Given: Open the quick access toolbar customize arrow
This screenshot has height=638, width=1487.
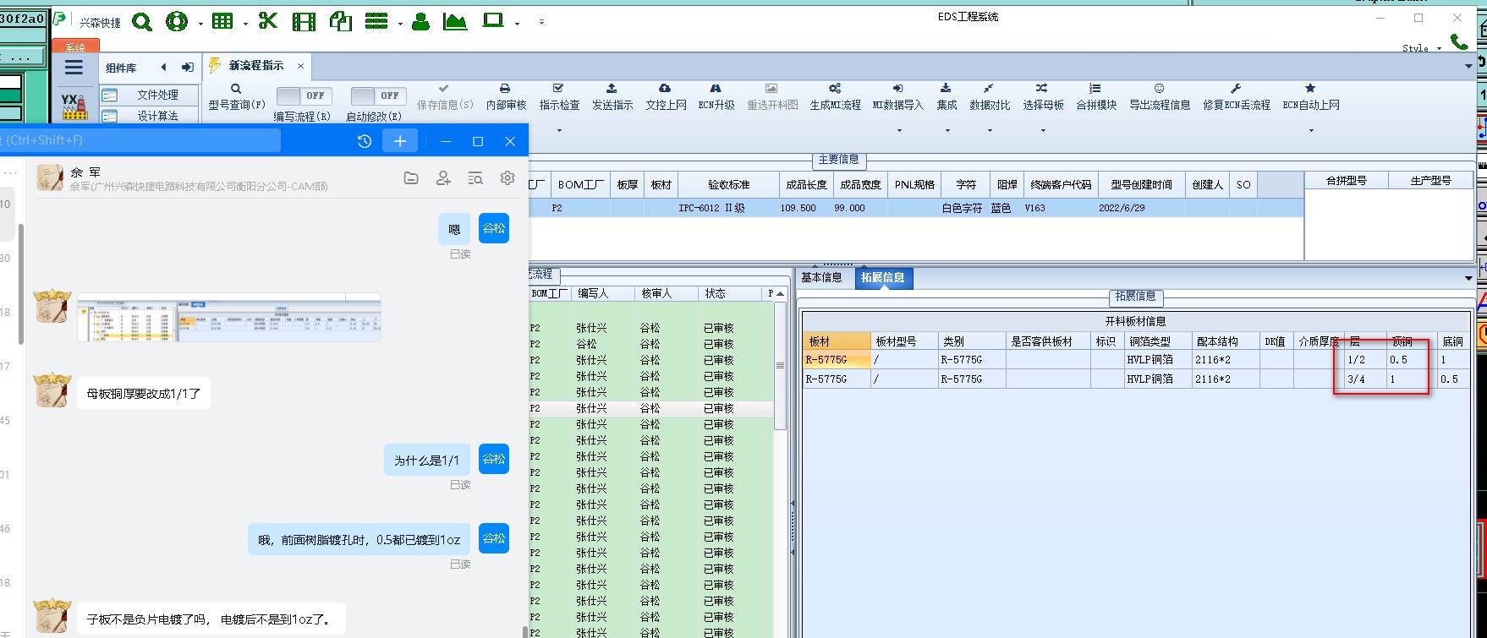Looking at the screenshot, I should point(541,22).
